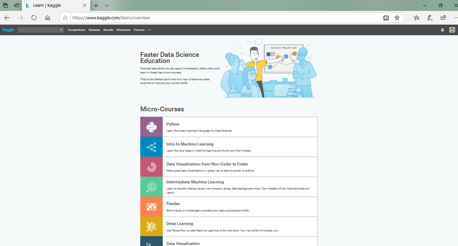The width and height of the screenshot is (458, 246).
Task: Navigate to Discussion
Action: 123,30
